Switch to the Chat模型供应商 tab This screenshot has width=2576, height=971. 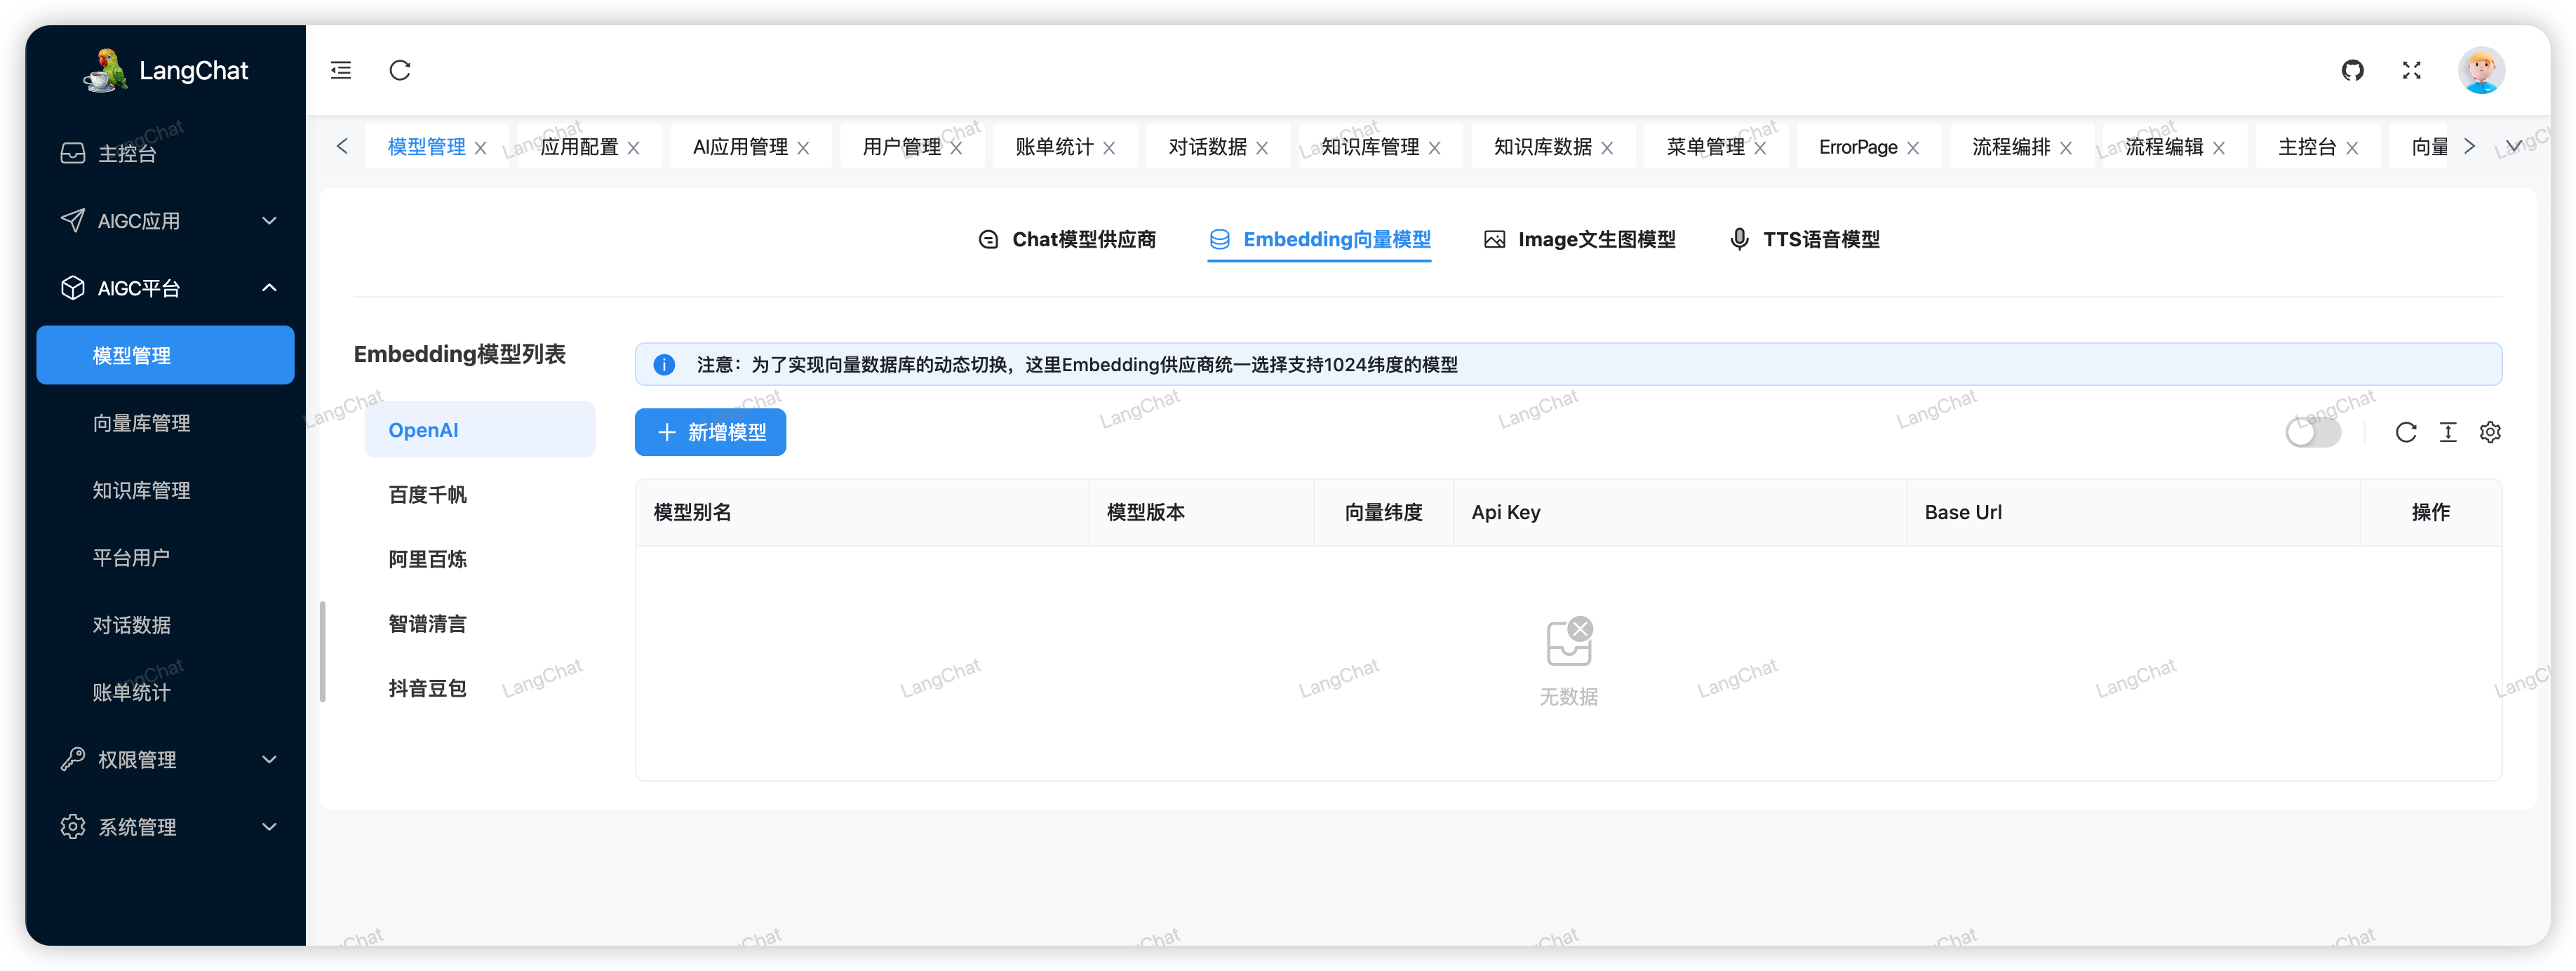pos(1066,239)
